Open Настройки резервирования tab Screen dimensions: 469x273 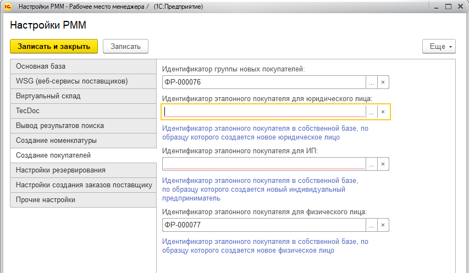[83, 170]
